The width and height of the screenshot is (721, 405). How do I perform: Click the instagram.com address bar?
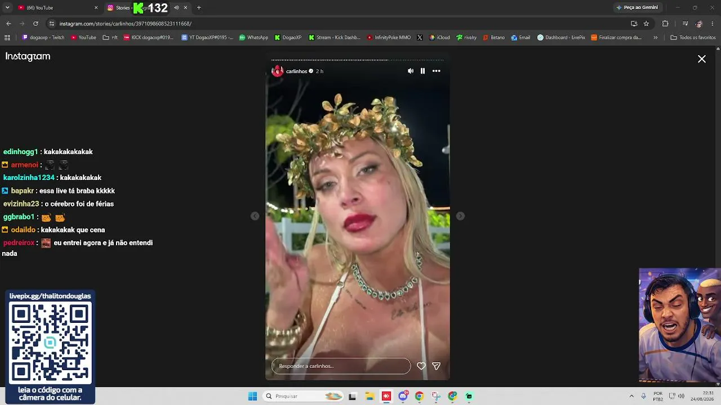click(338, 24)
